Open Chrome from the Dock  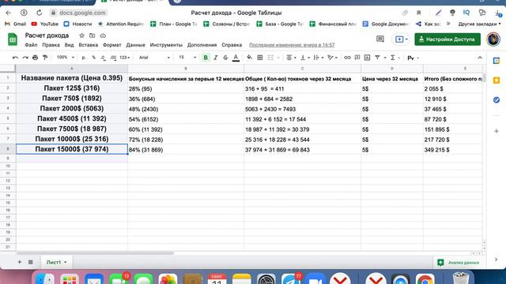tap(425, 278)
